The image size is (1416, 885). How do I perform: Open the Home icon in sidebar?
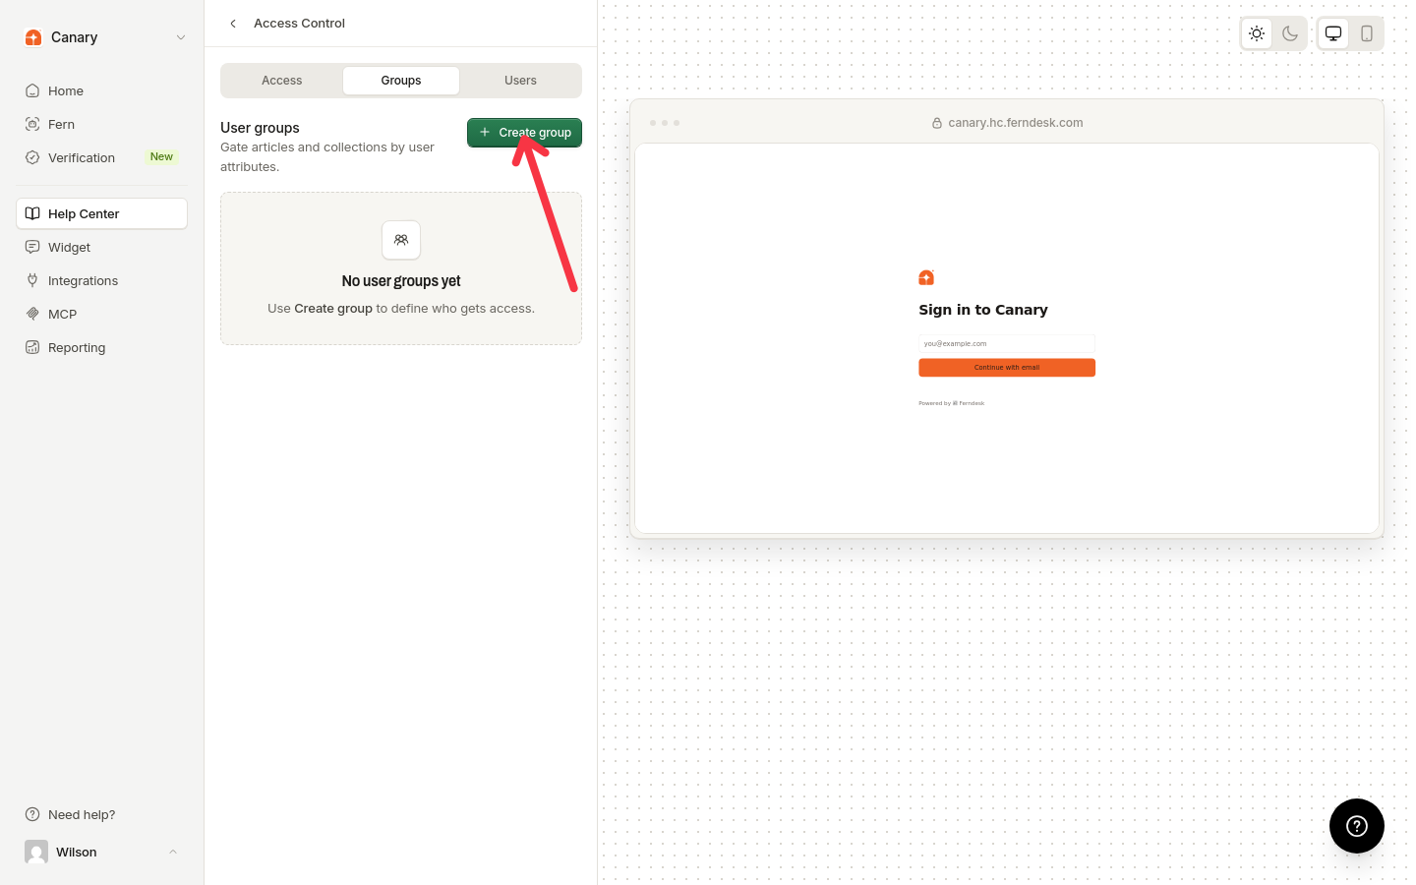tap(32, 90)
